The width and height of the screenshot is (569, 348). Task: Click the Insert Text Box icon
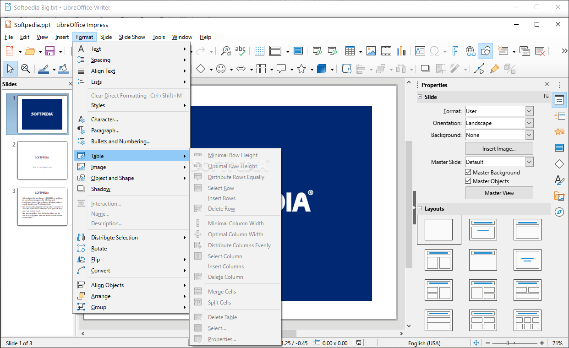coord(420,51)
